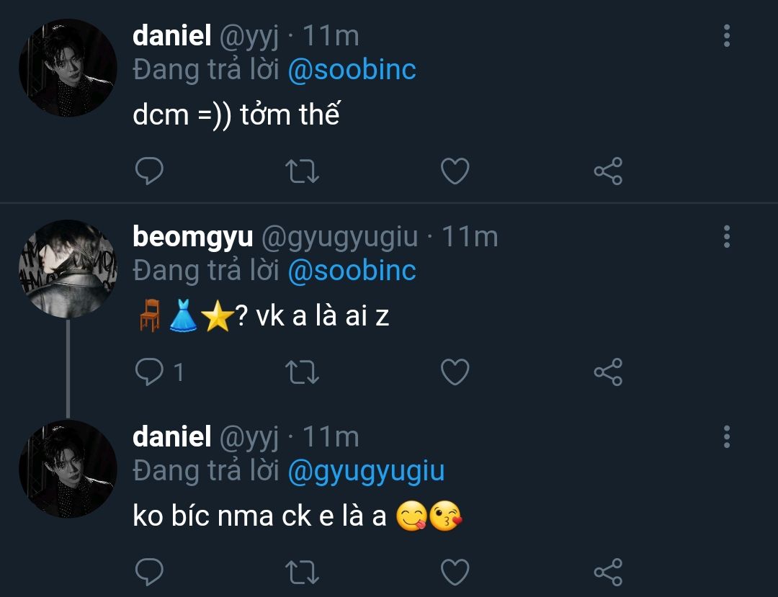Reply to beomgyu's tweet with 1 reply
The width and height of the screenshot is (778, 597).
click(x=149, y=372)
